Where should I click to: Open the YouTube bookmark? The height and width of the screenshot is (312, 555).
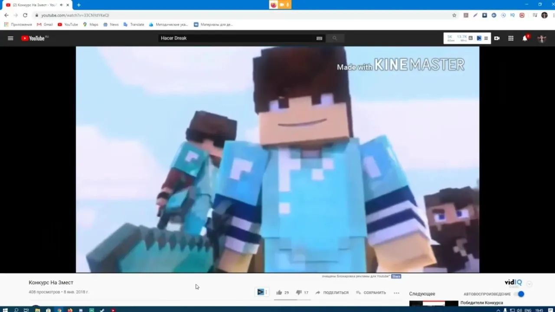pos(68,25)
